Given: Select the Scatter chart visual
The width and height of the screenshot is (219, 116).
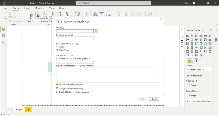Looking at the screenshot, I should 197,44.
